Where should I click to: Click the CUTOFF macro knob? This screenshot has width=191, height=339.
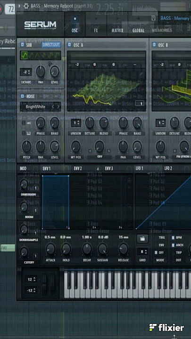tap(24, 252)
